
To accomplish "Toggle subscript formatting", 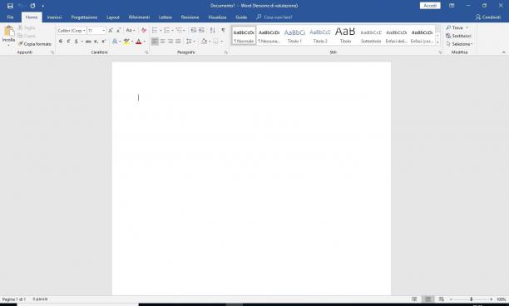I will coord(96,42).
